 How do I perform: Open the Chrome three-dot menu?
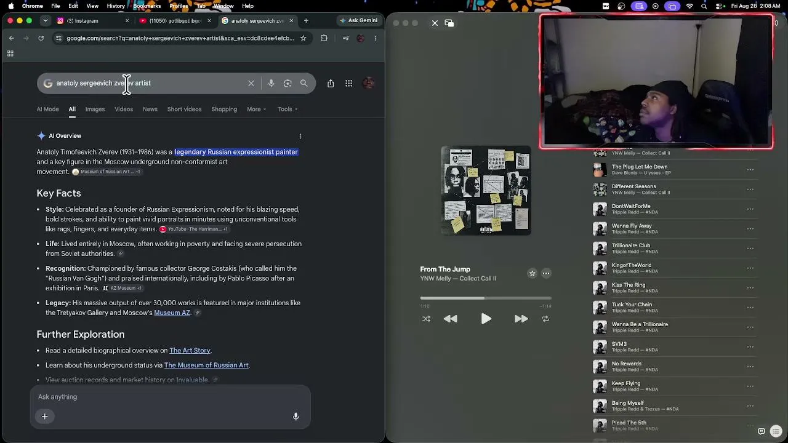coord(375,38)
